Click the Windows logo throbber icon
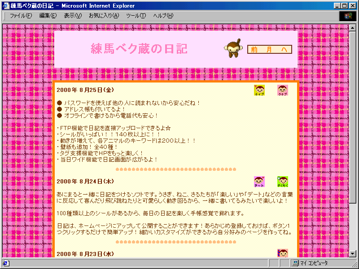Screen dimensions: 359x269 tap(347, 16)
